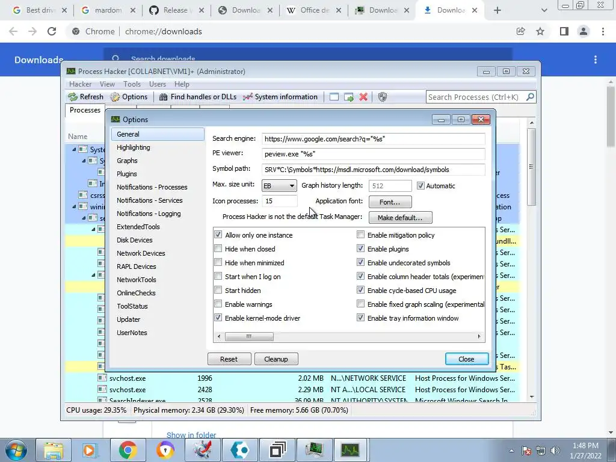616x462 pixels.
Task: Click the process list vertical scrollbar thumb
Action: tap(531, 167)
